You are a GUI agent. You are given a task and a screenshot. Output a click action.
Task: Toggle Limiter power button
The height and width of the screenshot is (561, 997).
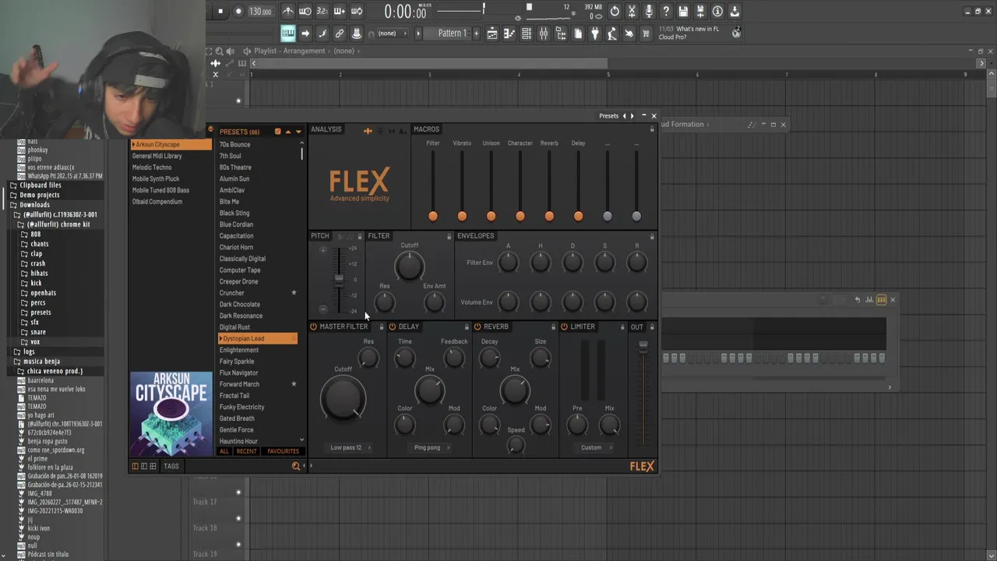(564, 326)
